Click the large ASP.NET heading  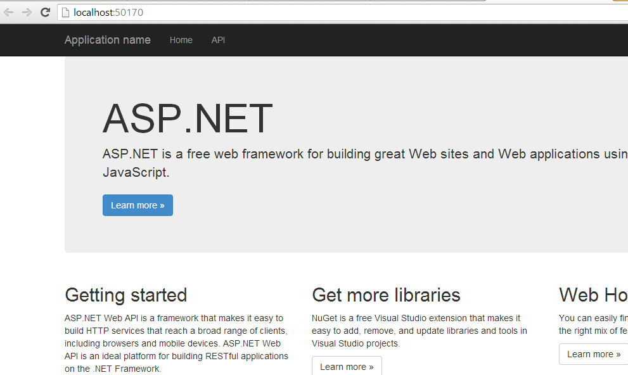coord(188,119)
